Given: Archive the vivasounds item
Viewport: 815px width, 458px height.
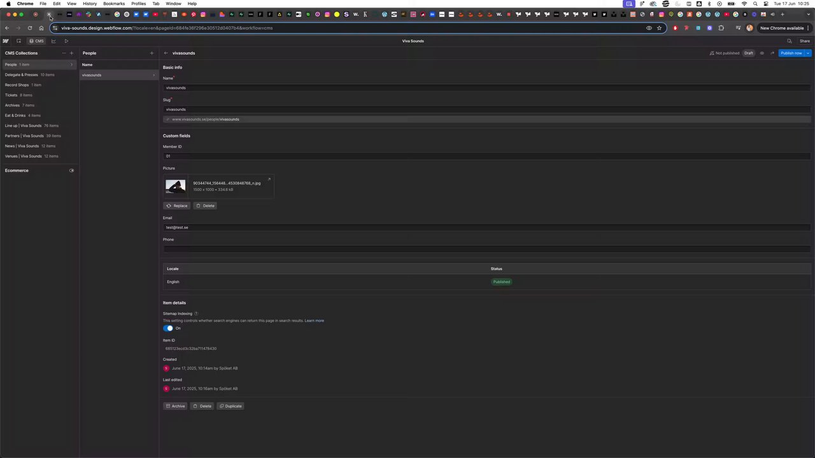Looking at the screenshot, I should point(175,406).
